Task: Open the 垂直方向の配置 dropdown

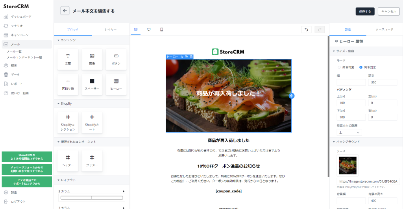Action: click(x=349, y=132)
